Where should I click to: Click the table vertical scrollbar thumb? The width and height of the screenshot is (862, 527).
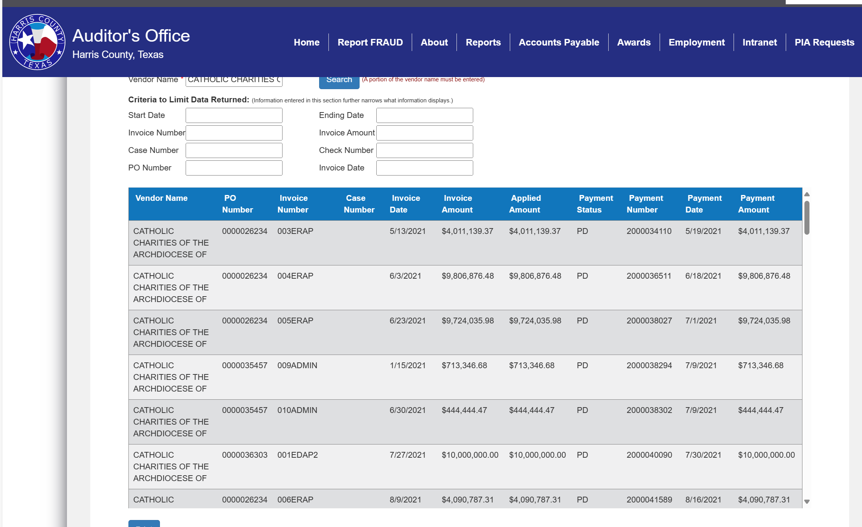(807, 218)
